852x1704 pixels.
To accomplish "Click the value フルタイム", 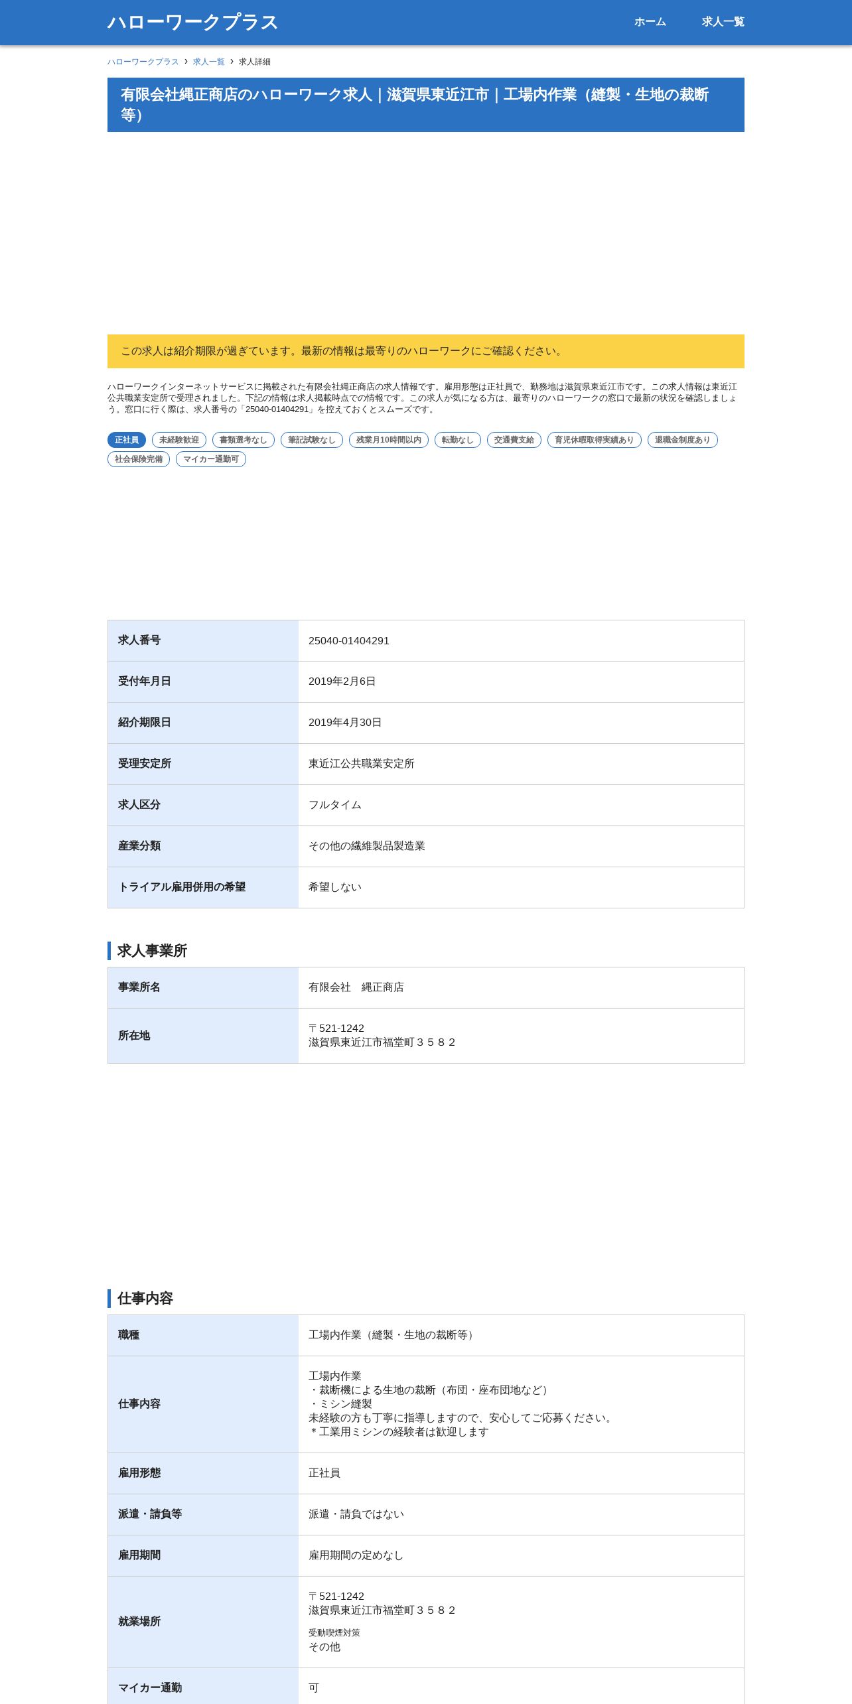I will (x=335, y=805).
